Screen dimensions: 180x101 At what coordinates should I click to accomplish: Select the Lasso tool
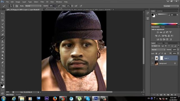3,20
